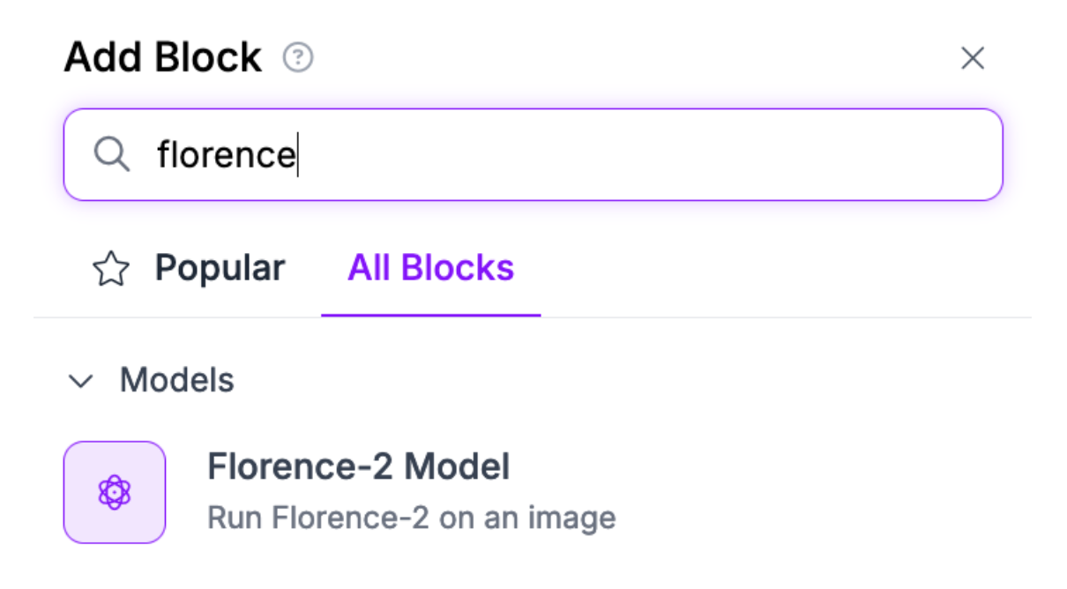Screen dimensions: 1067x589
Task: Click the empty right side of the search bar
Action: tap(794, 155)
